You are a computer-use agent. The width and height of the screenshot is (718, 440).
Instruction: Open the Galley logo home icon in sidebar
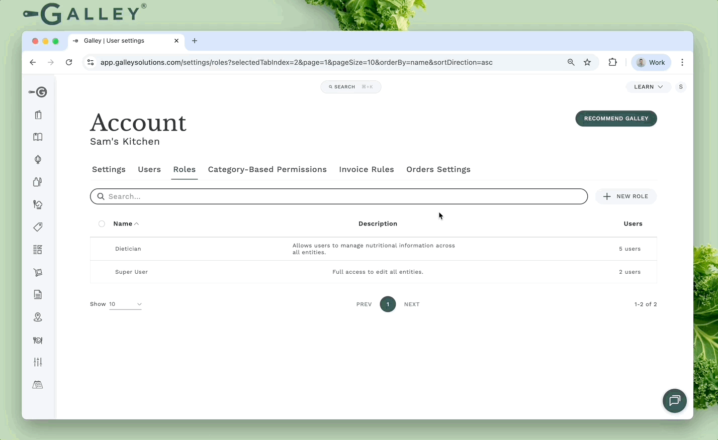(38, 92)
